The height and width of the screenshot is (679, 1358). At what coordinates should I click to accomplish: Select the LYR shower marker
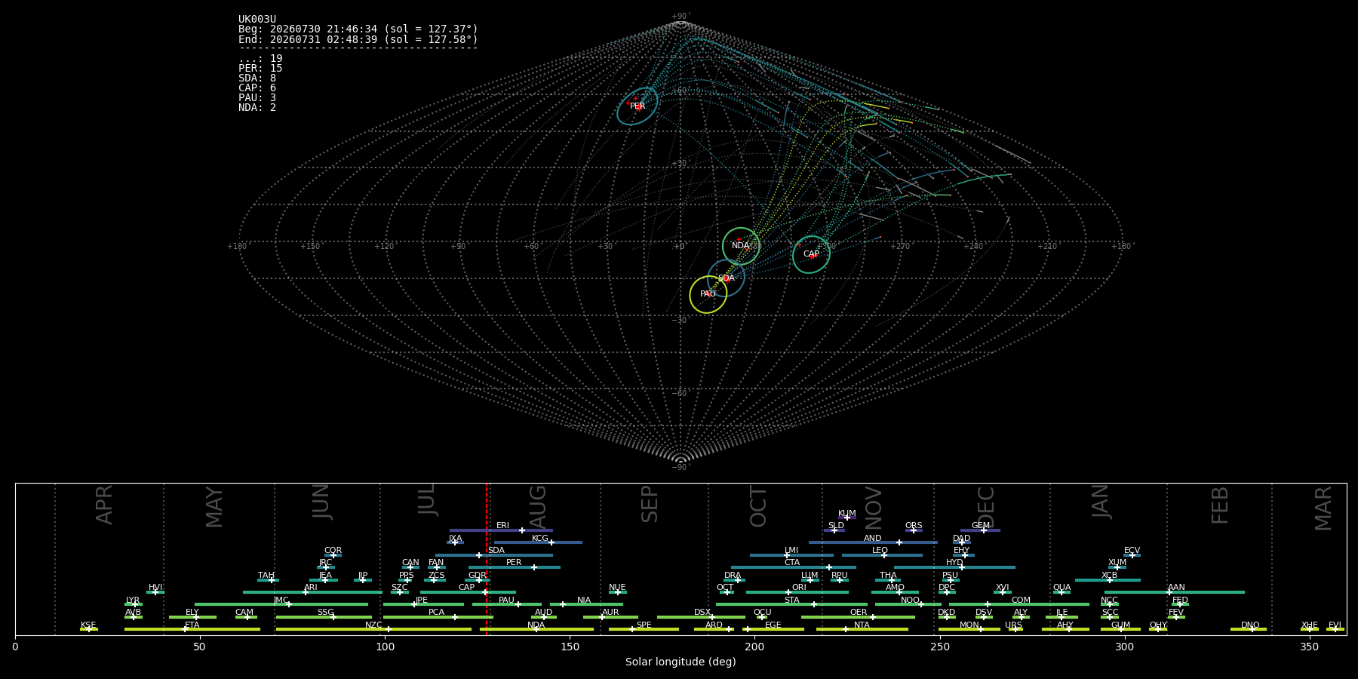135,604
